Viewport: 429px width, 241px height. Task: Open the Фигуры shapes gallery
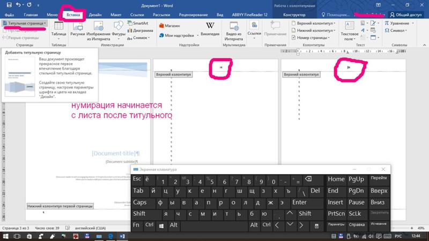[x=119, y=31]
